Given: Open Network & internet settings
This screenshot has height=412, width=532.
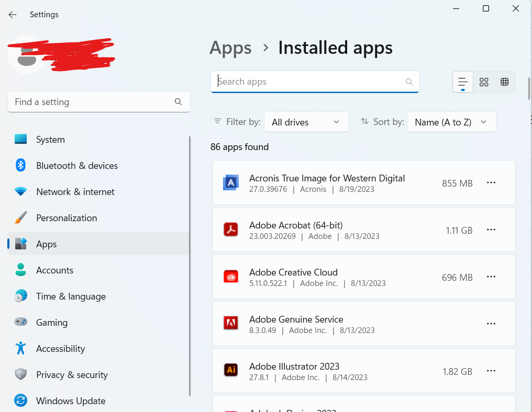Looking at the screenshot, I should click(x=98, y=192).
